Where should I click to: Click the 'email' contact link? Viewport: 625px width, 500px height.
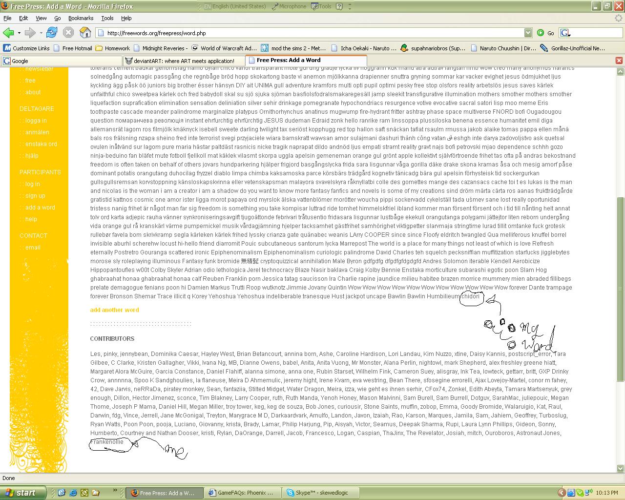tap(33, 248)
